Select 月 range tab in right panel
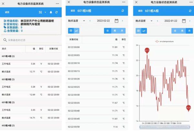 point(189,31)
